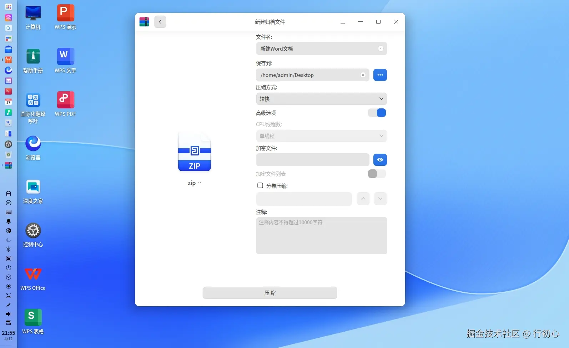Toggle the dark mode moon tray icon
Image resolution: width=569 pixels, height=348 pixels.
click(x=9, y=240)
